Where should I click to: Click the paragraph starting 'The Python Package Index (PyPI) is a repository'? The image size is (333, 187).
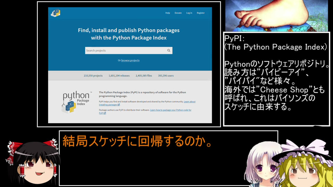pyautogui.click(x=142, y=94)
